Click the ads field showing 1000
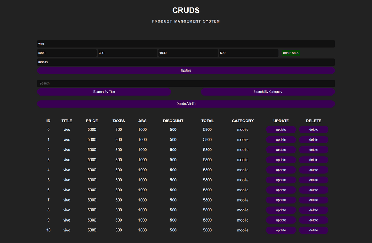This screenshot has height=243, width=372. coord(188,53)
